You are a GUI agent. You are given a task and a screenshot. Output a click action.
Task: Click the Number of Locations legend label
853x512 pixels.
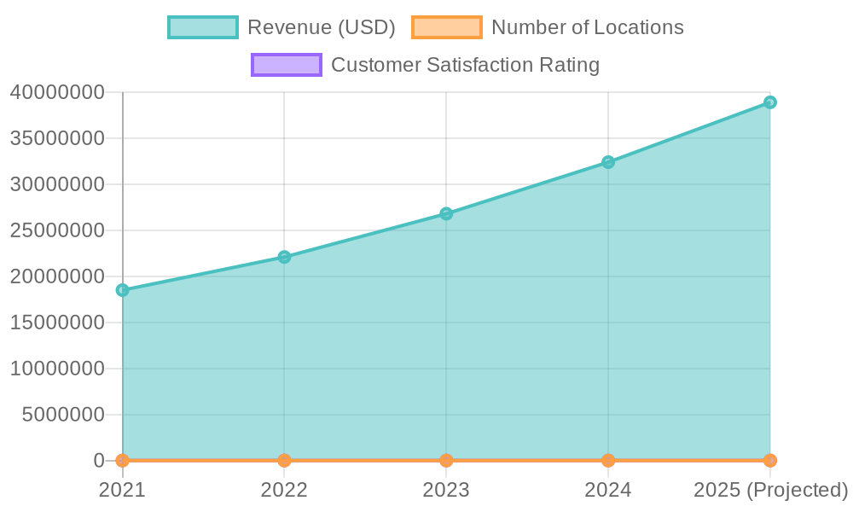[588, 27]
